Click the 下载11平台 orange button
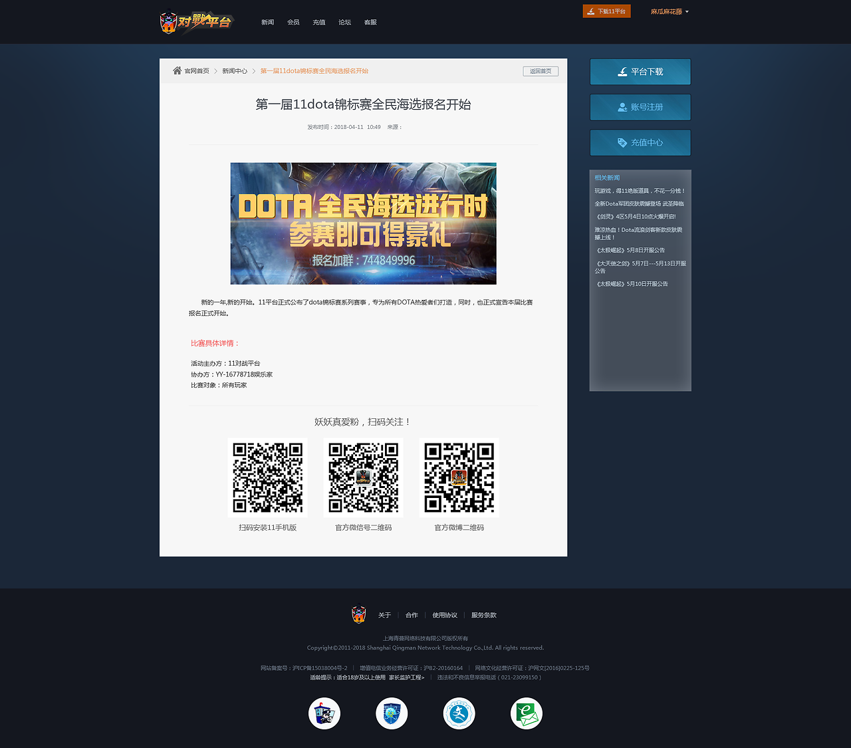 pos(606,11)
